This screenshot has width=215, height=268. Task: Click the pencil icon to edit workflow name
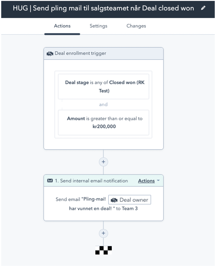[x=203, y=8]
